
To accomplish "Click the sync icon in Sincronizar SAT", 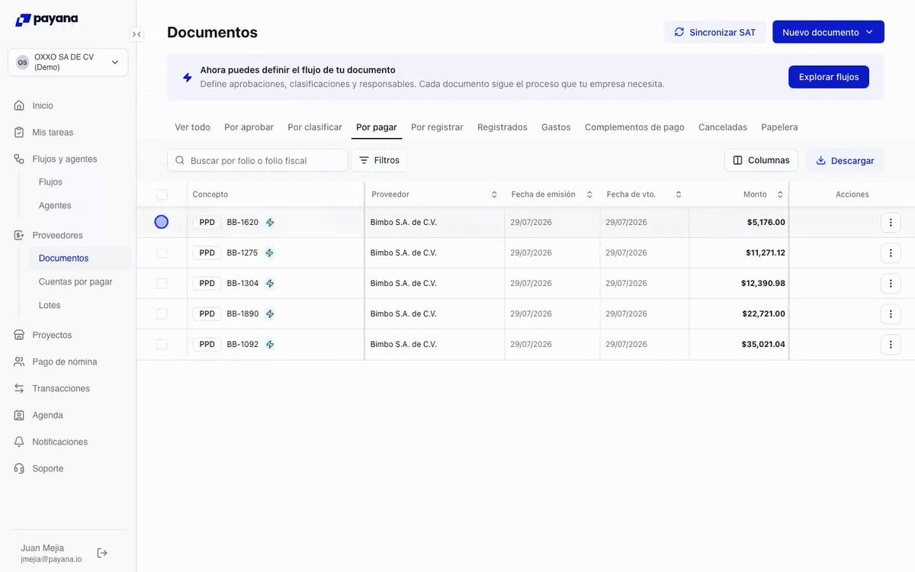I will [679, 32].
